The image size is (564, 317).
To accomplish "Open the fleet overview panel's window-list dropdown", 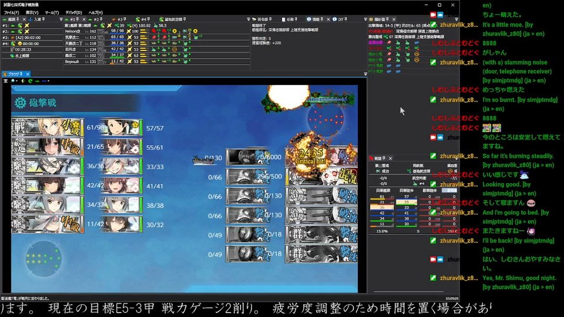I will click(61, 19).
